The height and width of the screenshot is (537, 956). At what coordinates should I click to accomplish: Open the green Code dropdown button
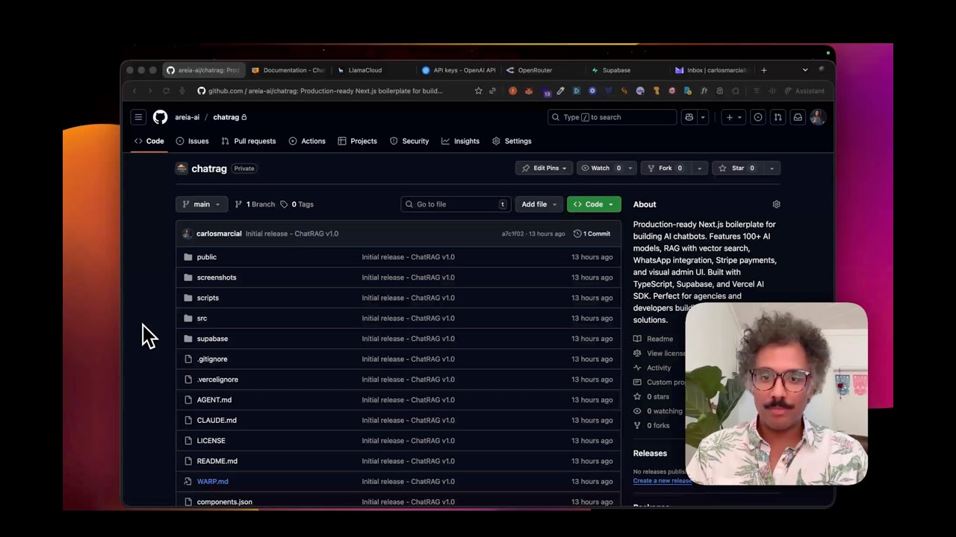pyautogui.click(x=594, y=204)
